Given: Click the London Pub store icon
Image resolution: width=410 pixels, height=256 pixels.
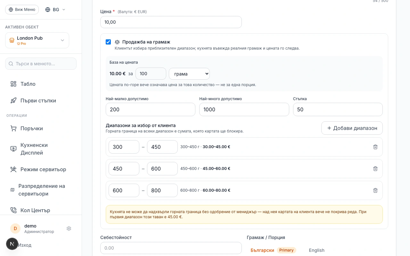Looking at the screenshot, I should [12, 40].
